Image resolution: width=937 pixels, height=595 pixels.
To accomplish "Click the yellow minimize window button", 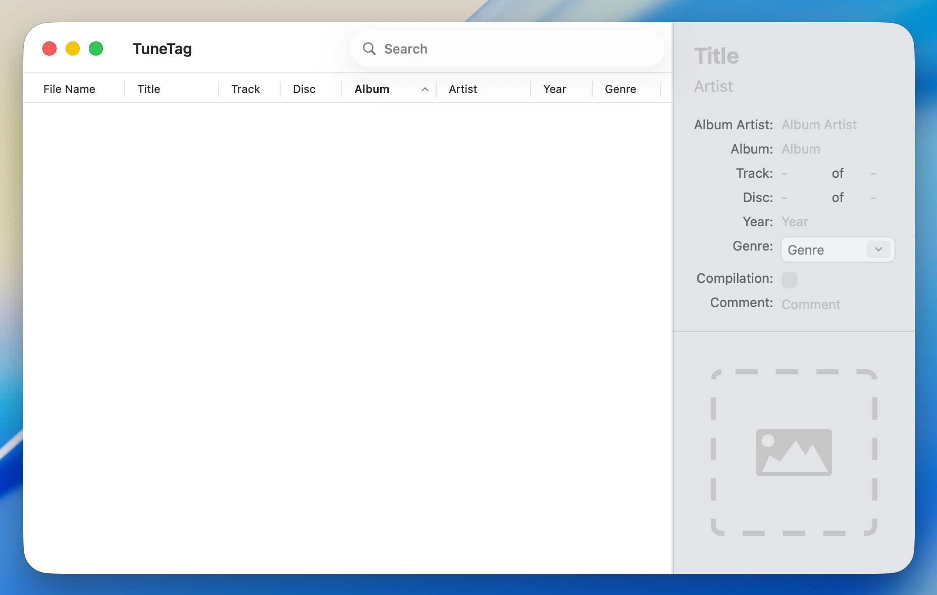I will pyautogui.click(x=73, y=49).
